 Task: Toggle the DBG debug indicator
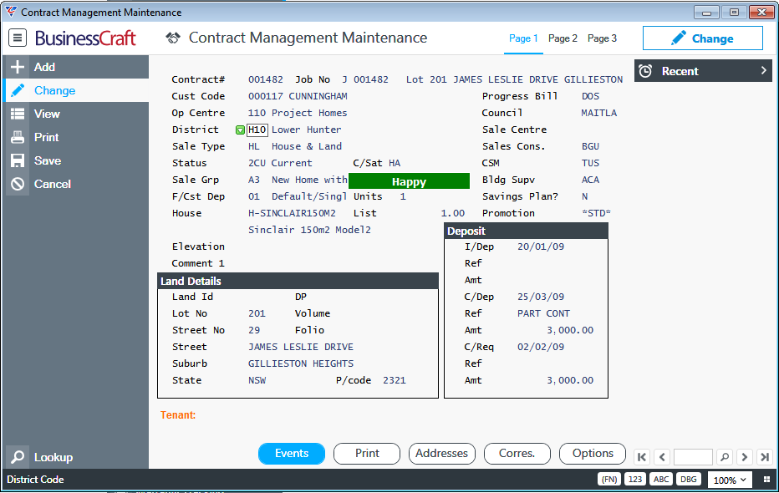pyautogui.click(x=689, y=479)
